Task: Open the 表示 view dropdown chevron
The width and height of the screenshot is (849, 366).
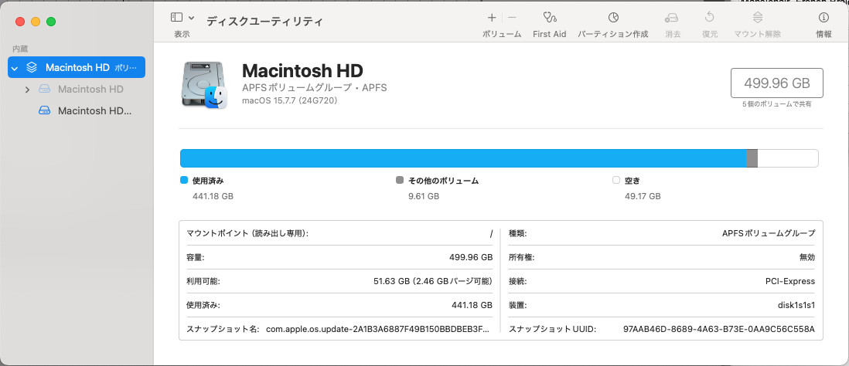Action: (x=192, y=19)
